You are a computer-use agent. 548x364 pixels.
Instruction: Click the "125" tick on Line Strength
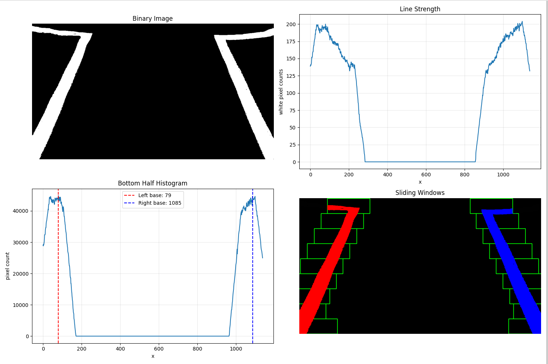point(291,76)
